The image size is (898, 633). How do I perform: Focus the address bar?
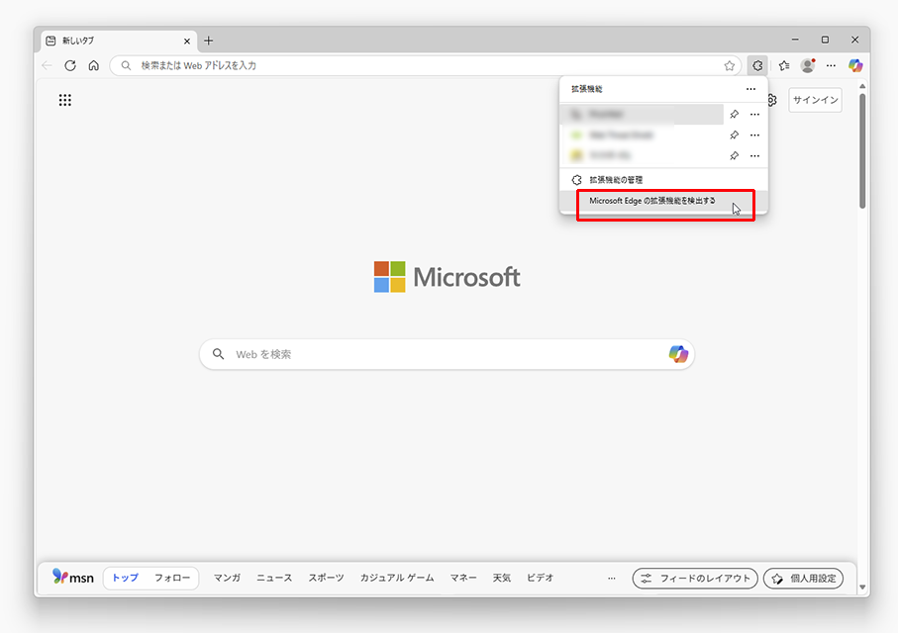tap(426, 66)
